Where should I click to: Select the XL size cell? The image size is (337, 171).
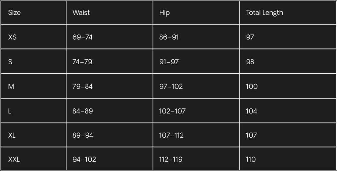point(12,135)
